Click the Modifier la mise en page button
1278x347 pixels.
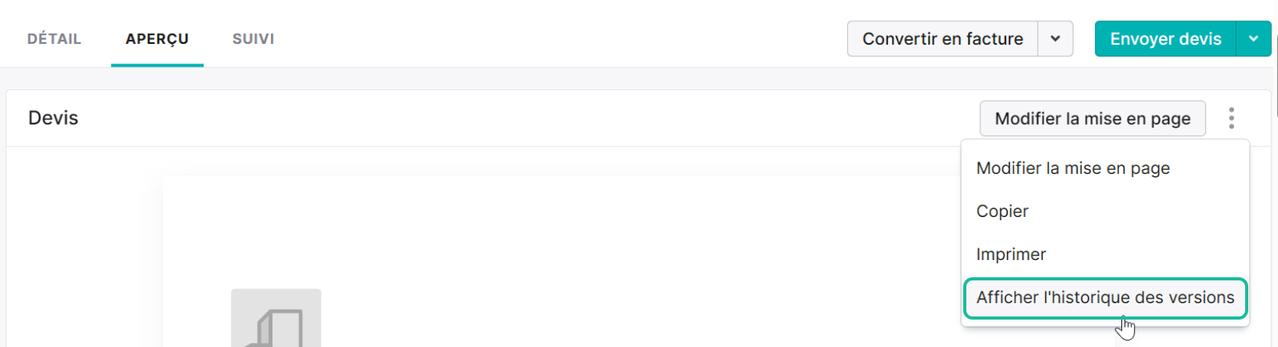click(1092, 118)
